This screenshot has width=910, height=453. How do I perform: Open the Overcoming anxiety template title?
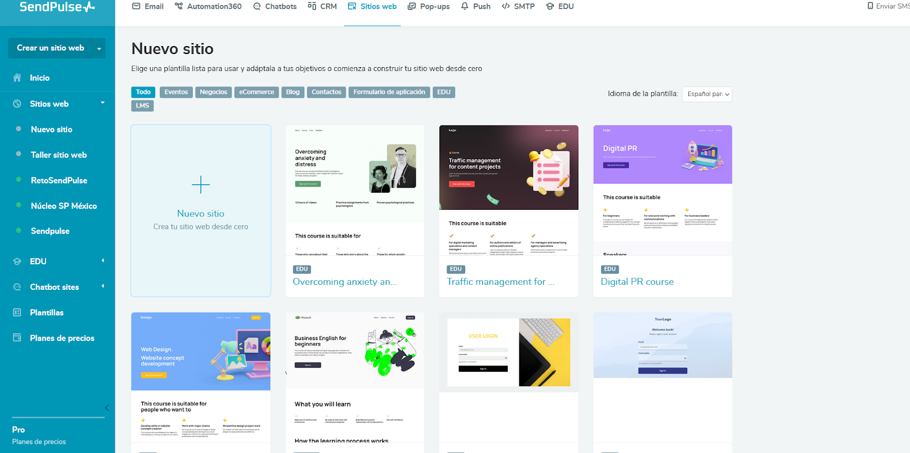point(345,282)
